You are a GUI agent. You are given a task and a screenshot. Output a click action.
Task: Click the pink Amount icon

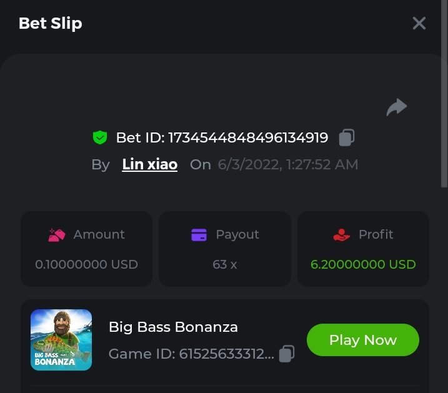57,235
